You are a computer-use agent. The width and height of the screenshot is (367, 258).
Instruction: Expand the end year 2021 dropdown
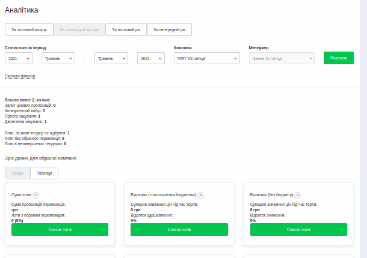click(x=151, y=58)
